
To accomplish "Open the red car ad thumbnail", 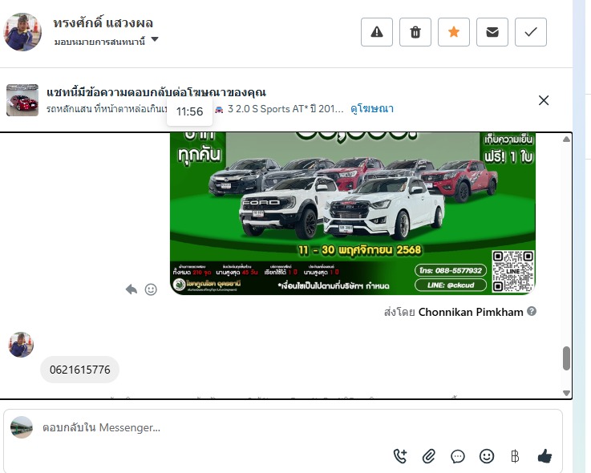I will [x=22, y=100].
